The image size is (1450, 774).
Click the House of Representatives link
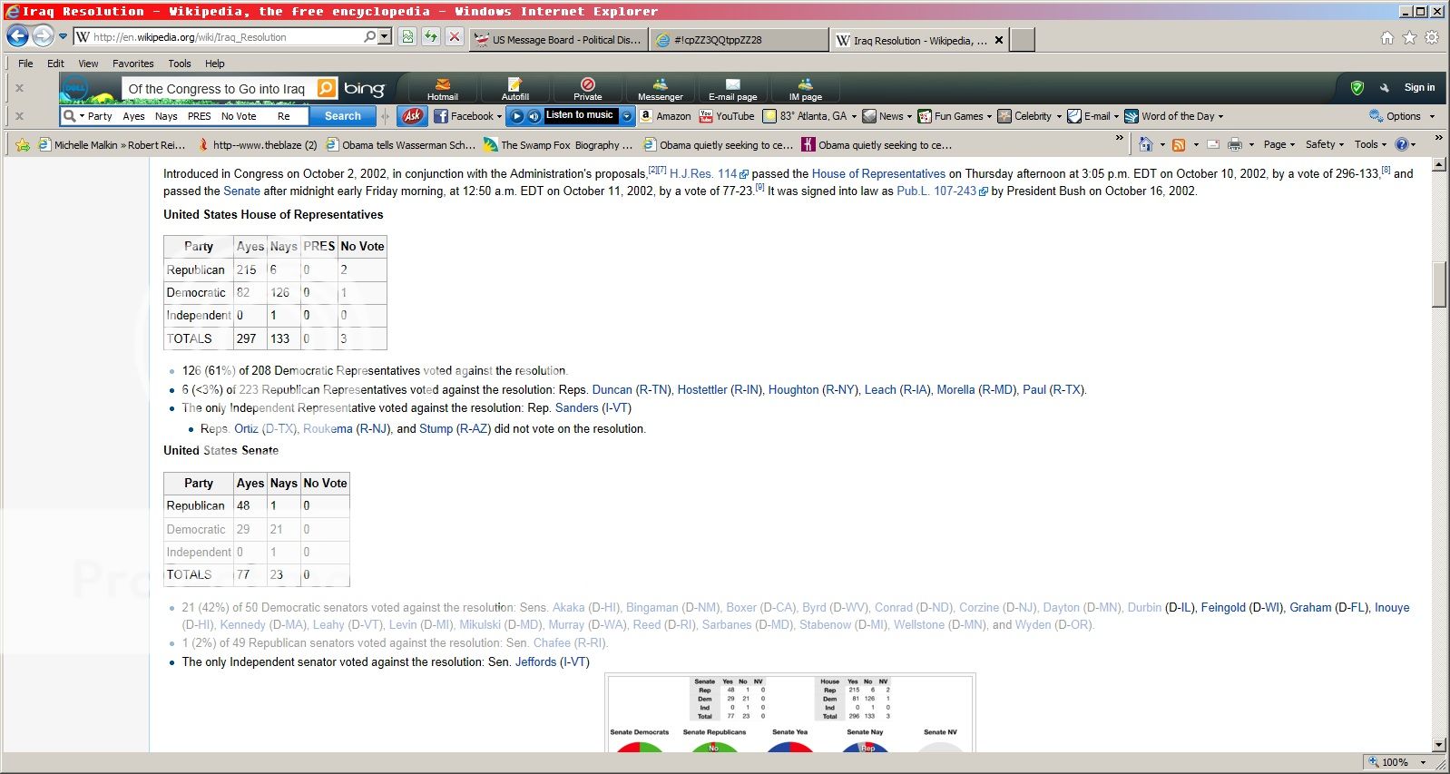(x=877, y=174)
